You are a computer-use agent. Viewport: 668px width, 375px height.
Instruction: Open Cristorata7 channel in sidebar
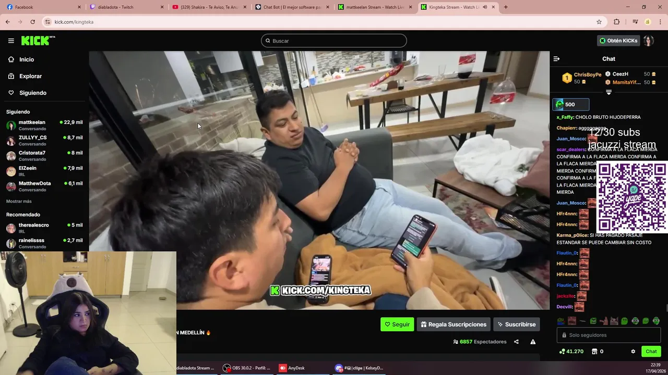[44, 156]
